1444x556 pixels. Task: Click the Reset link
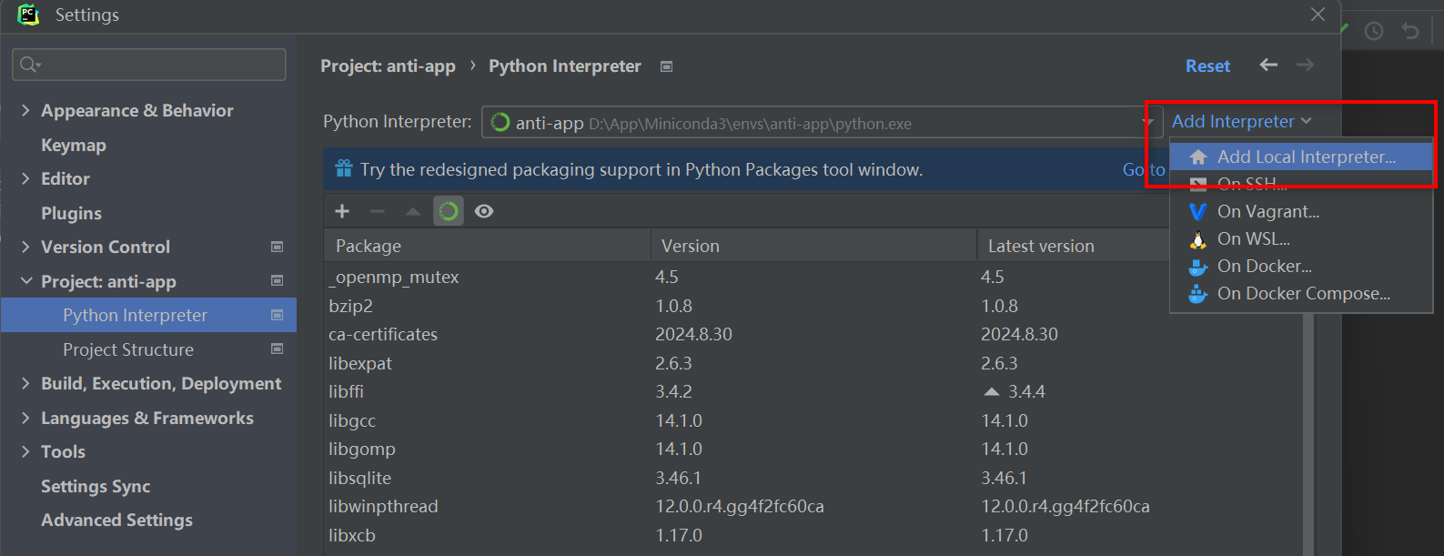click(1207, 66)
